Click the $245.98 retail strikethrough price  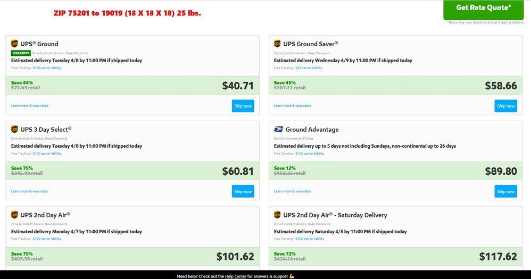point(27,173)
